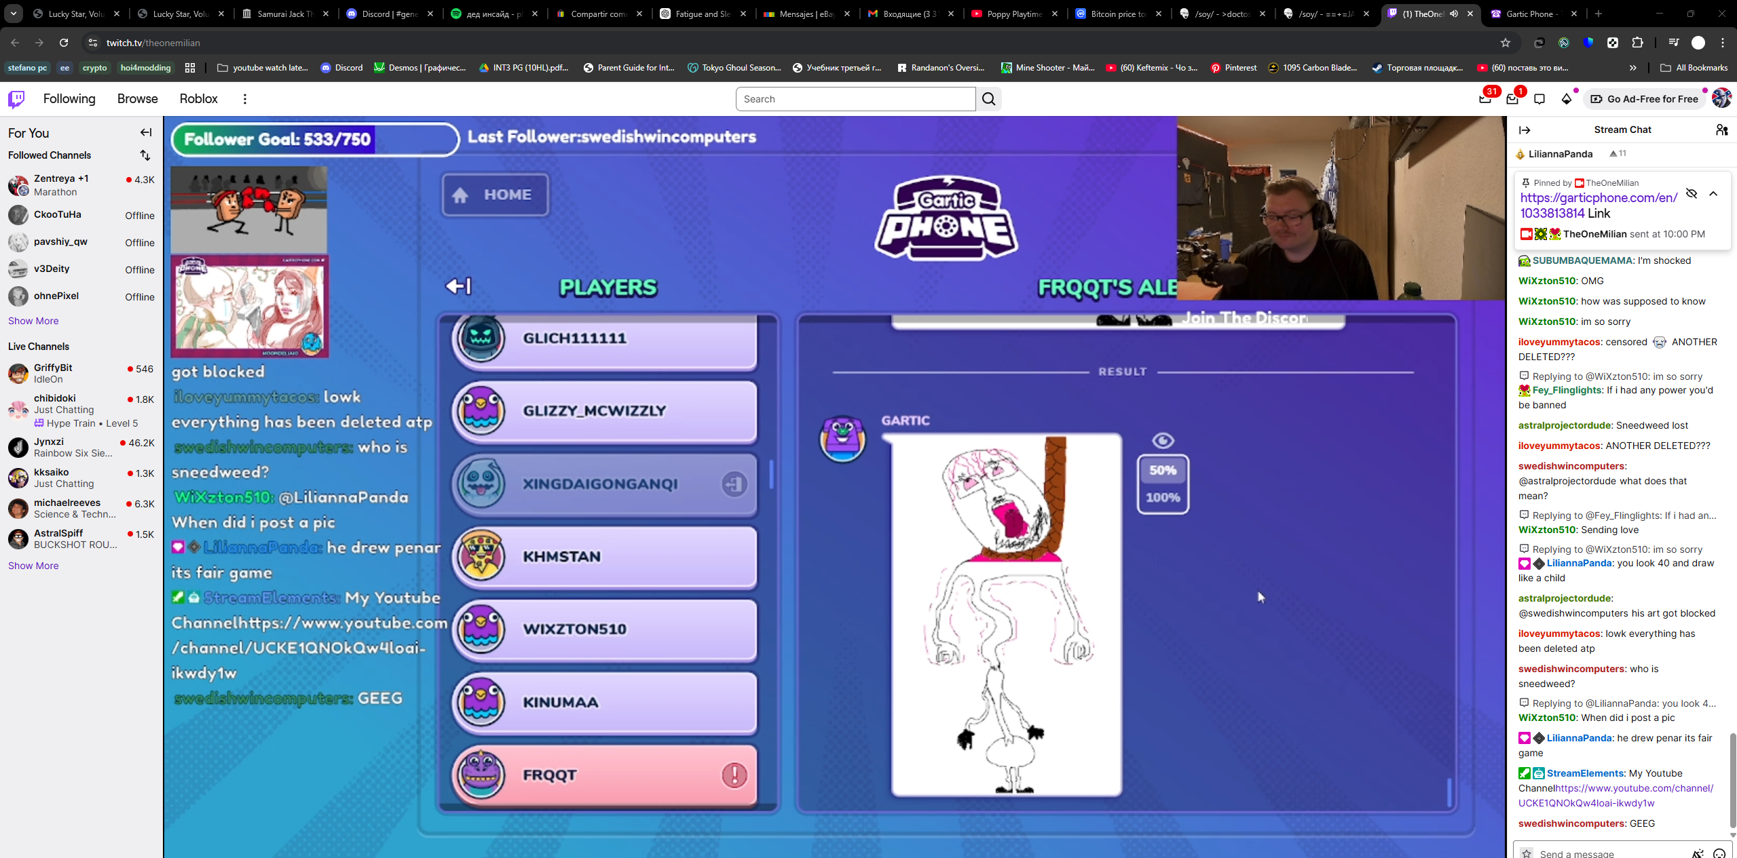Open the chat community users icon

[1721, 130]
